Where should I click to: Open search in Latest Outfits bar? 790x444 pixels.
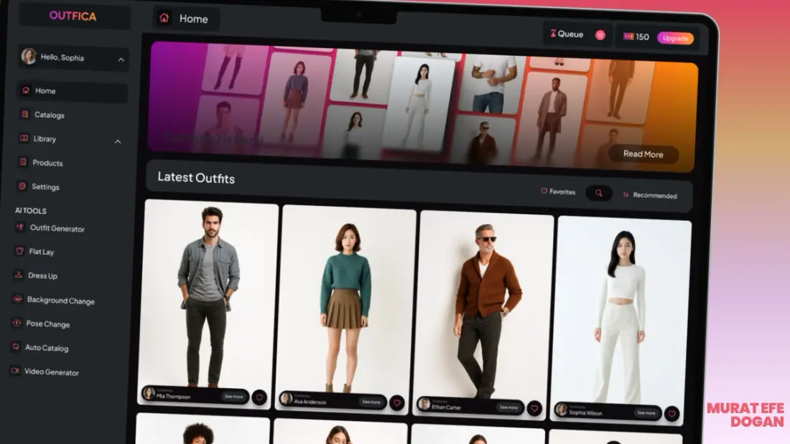pyautogui.click(x=598, y=193)
